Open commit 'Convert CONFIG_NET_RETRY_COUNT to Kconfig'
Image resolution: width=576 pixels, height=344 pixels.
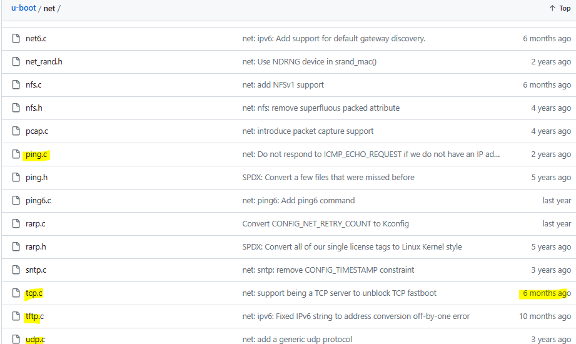[x=325, y=224]
